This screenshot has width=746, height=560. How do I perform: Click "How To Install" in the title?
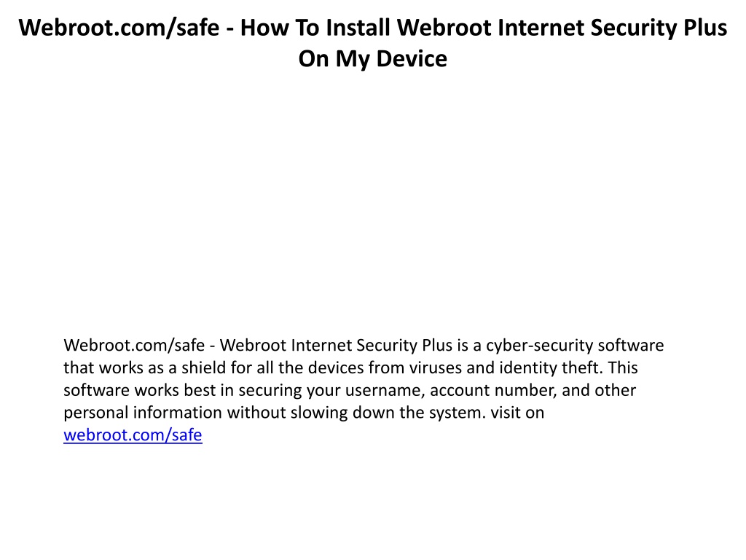pos(315,28)
